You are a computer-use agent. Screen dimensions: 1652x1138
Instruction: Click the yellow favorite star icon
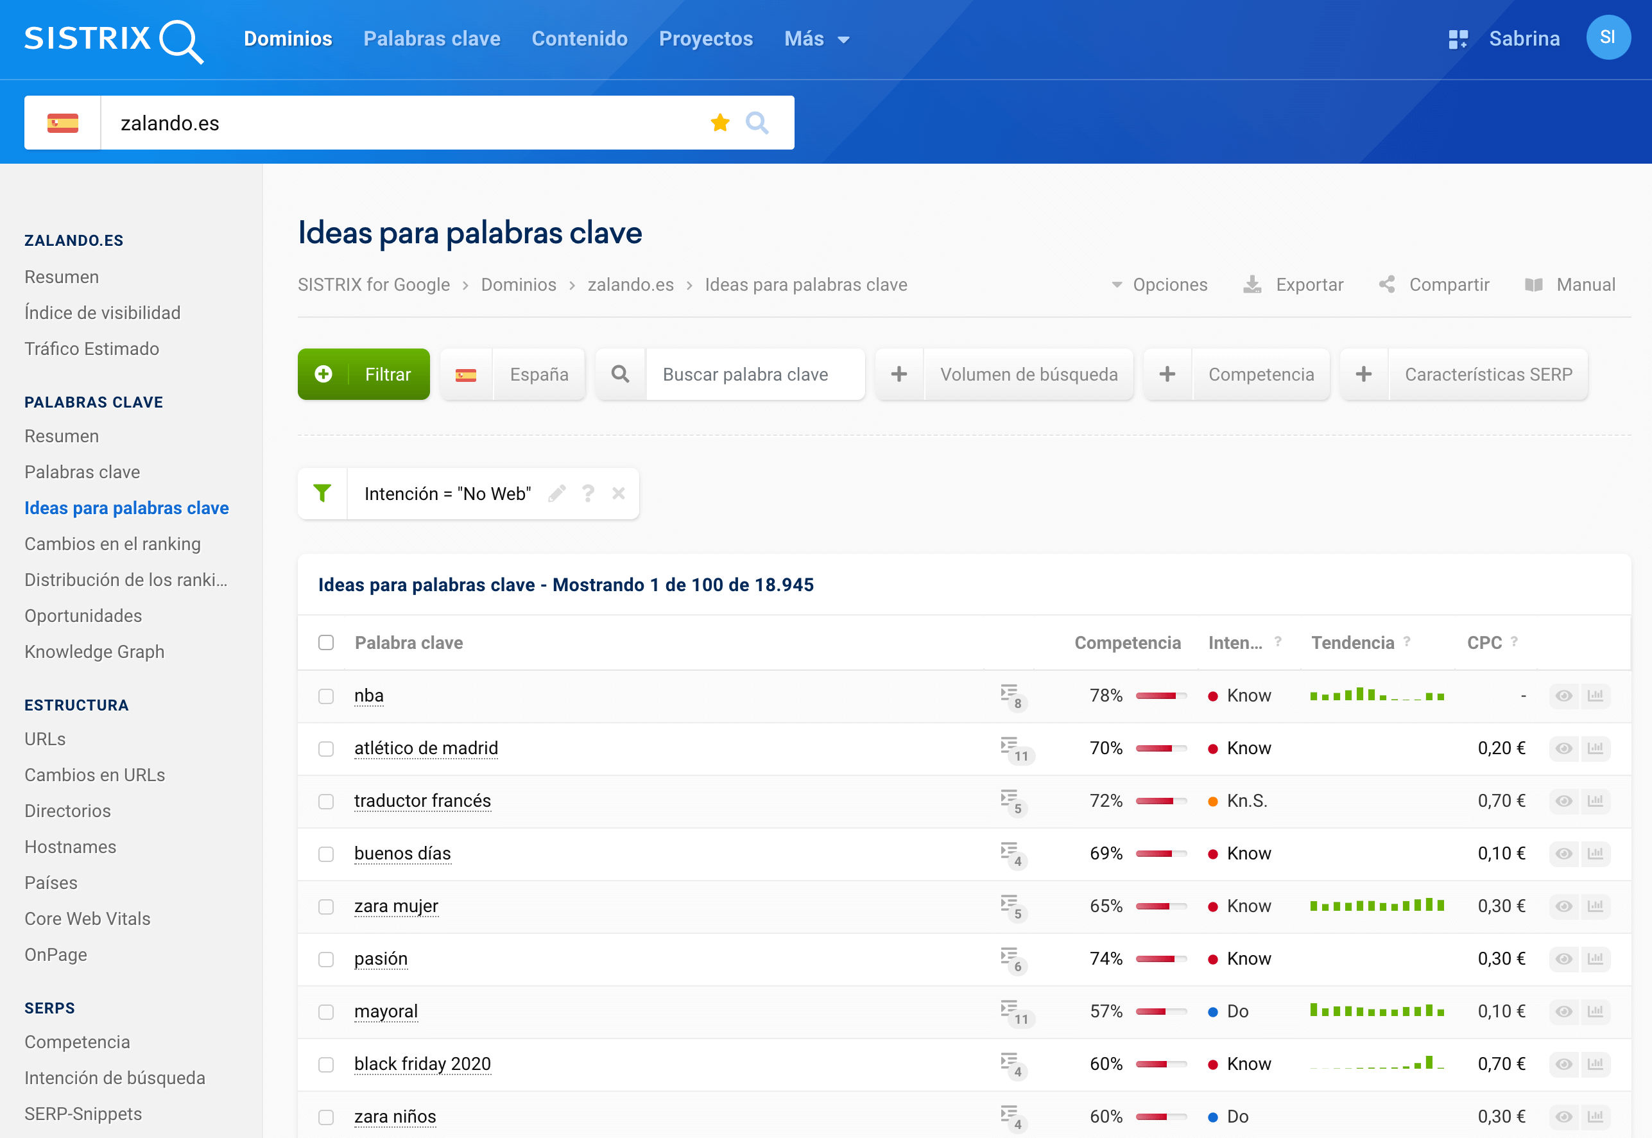pos(720,123)
